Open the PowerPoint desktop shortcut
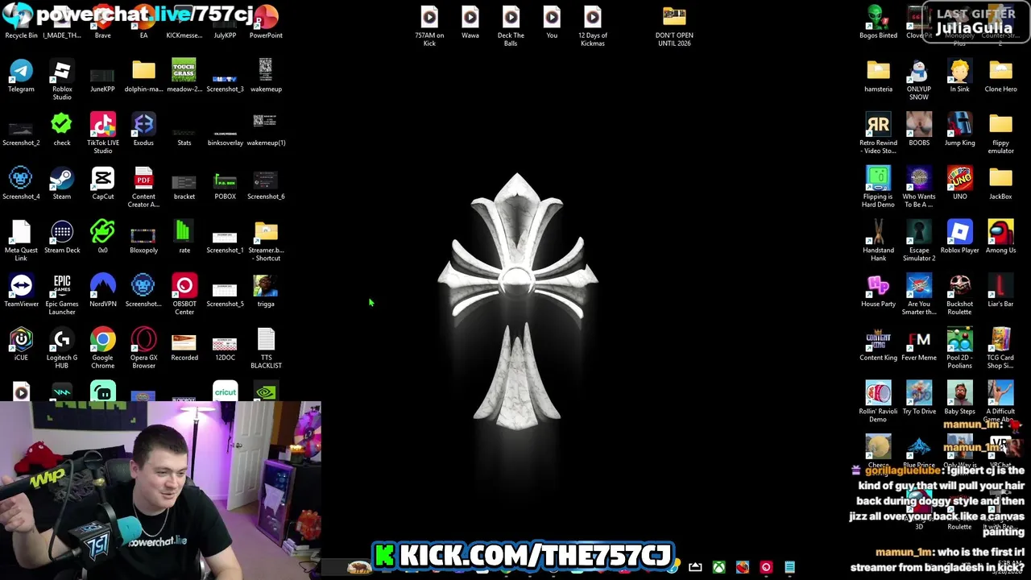Screen dimensions: 1031x580 click(x=266, y=22)
